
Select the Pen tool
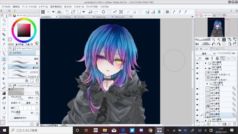[x=4, y=54]
